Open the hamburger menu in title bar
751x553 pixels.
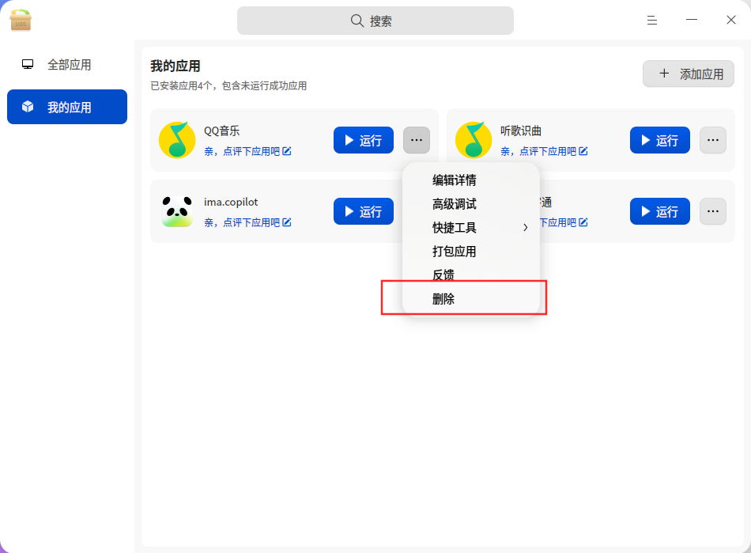652,20
